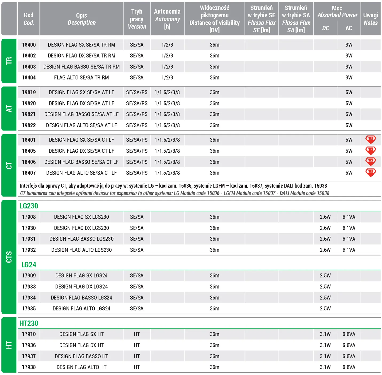Click the 36m visibility in row 18404
Screen dimensions: 382x375
[x=215, y=77]
